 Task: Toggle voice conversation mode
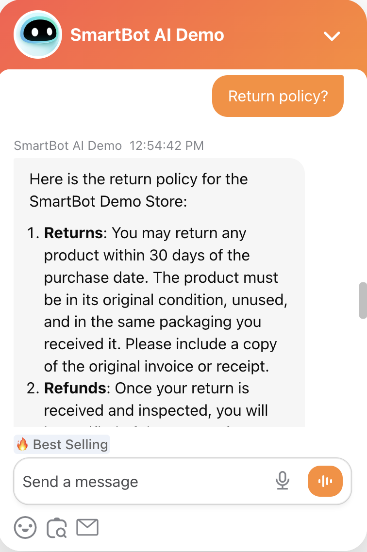pyautogui.click(x=325, y=481)
